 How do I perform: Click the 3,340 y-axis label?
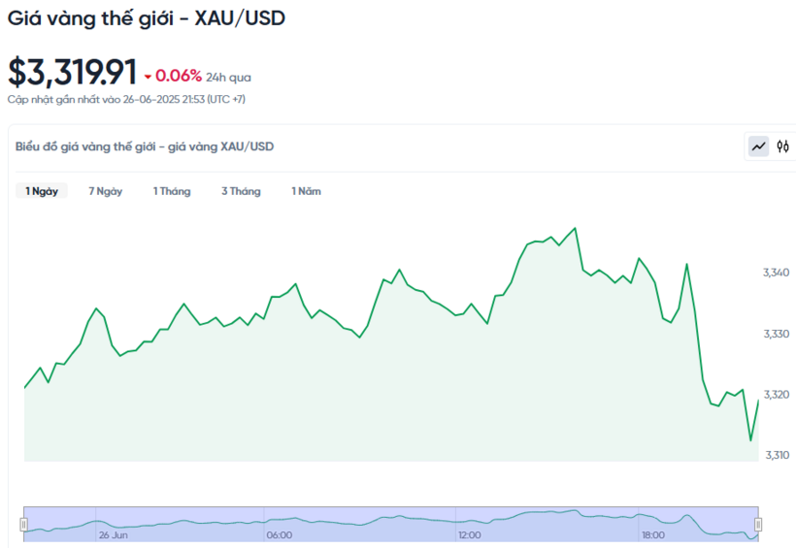tap(776, 273)
